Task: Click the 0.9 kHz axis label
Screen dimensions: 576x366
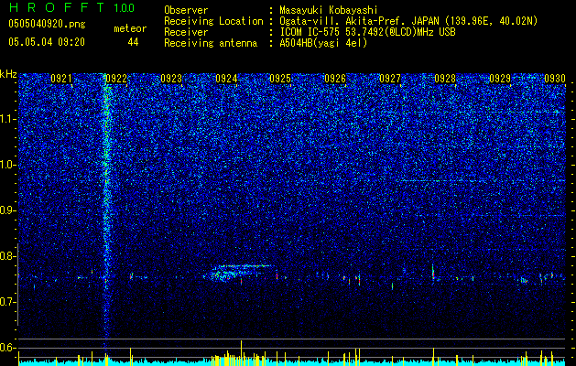Action: (8, 210)
